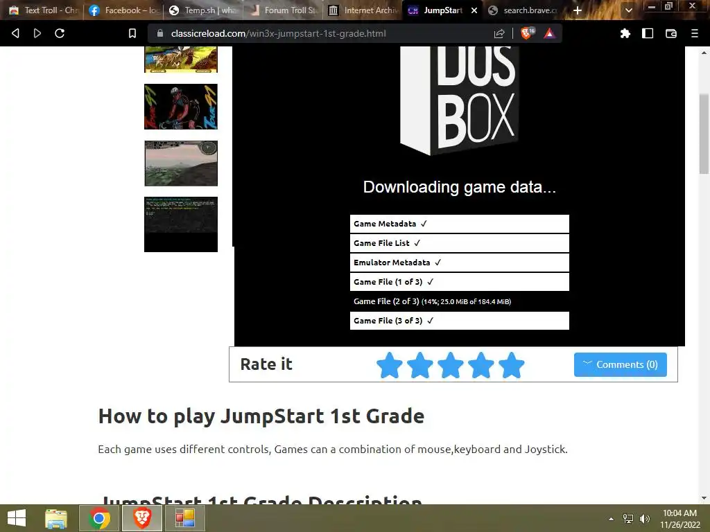Open the lock site-info icon
The image size is (710, 532).
coord(160,33)
